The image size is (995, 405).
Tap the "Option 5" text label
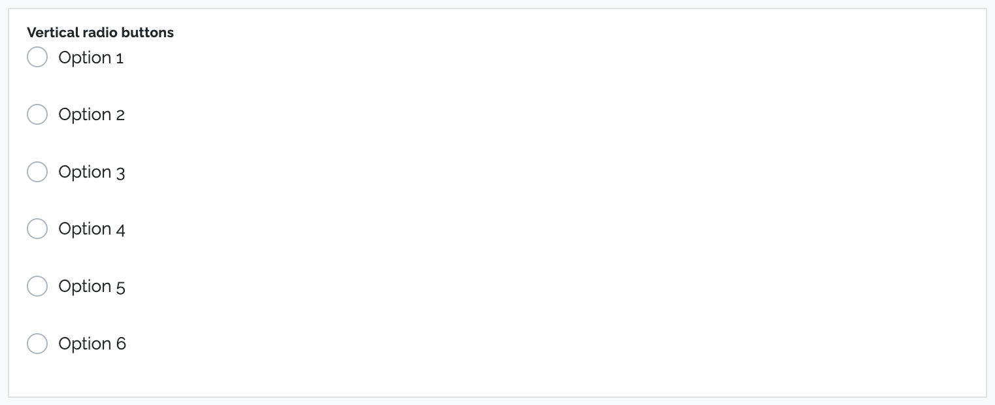(92, 286)
